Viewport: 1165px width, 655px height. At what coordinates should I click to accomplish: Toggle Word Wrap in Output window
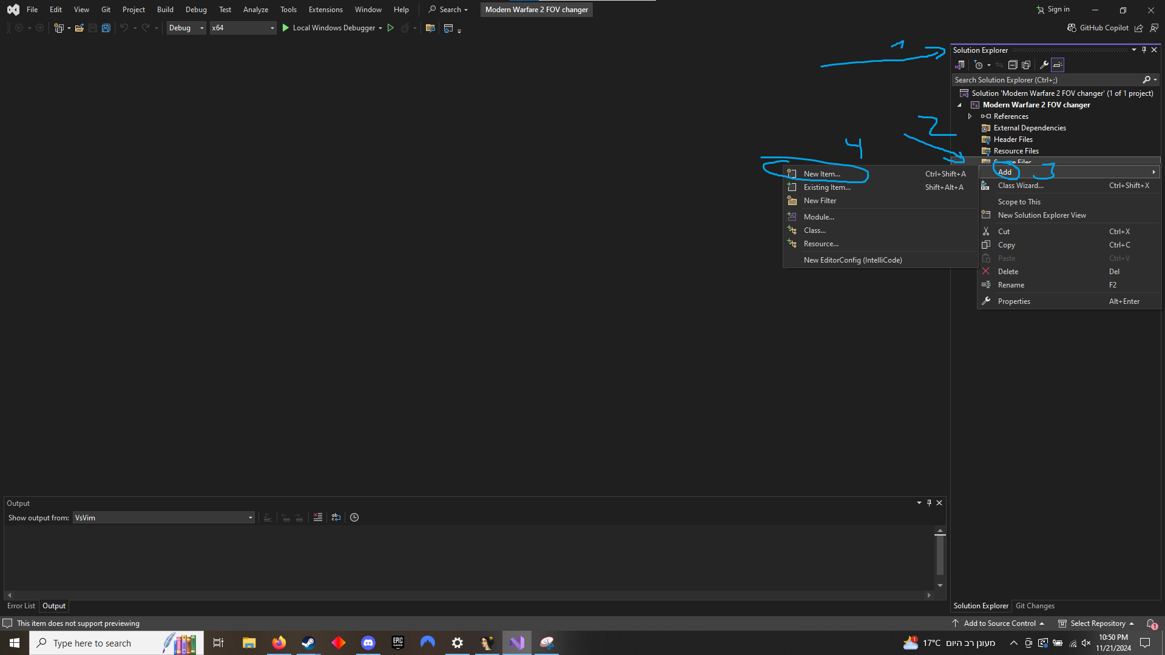pyautogui.click(x=336, y=517)
